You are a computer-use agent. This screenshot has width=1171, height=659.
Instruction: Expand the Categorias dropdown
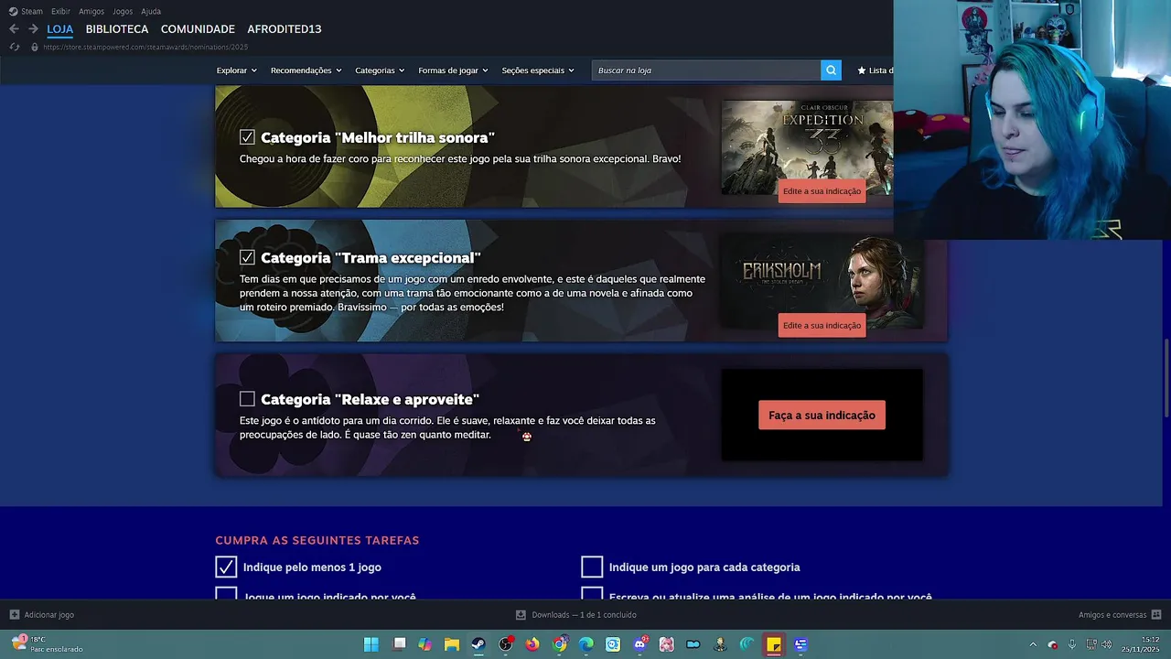coord(380,70)
